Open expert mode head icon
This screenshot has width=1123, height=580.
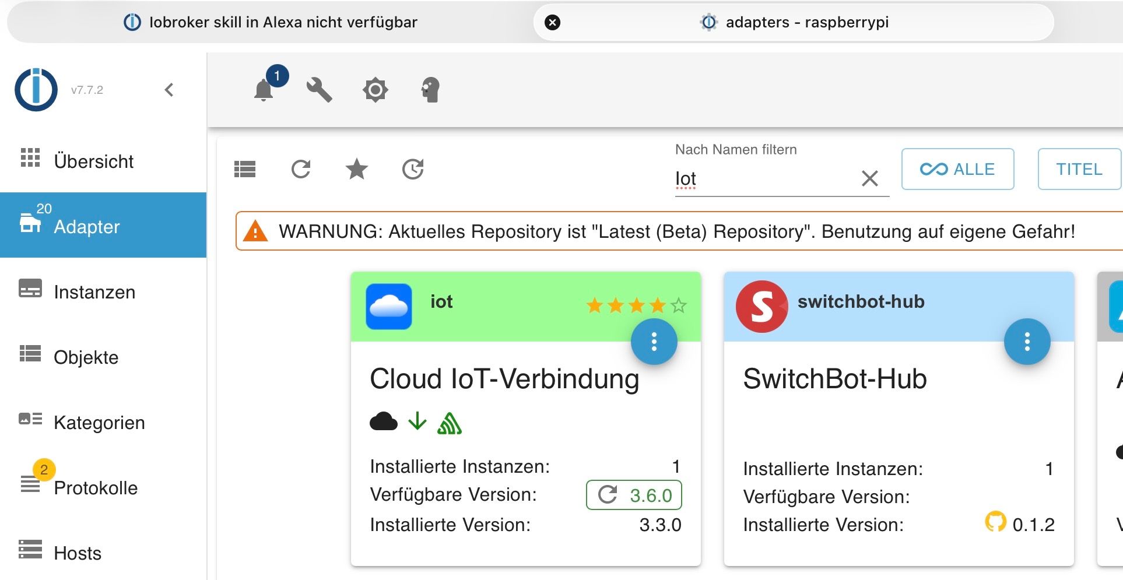pos(430,90)
